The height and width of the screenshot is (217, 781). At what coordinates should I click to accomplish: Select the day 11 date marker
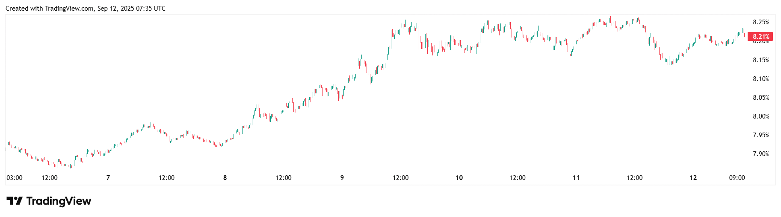(x=576, y=178)
